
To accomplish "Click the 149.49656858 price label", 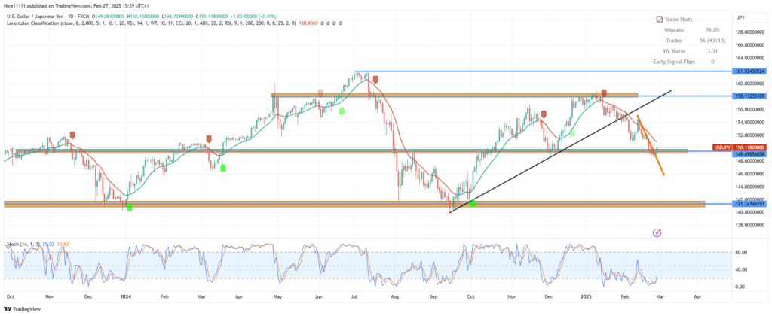I will tap(750, 153).
